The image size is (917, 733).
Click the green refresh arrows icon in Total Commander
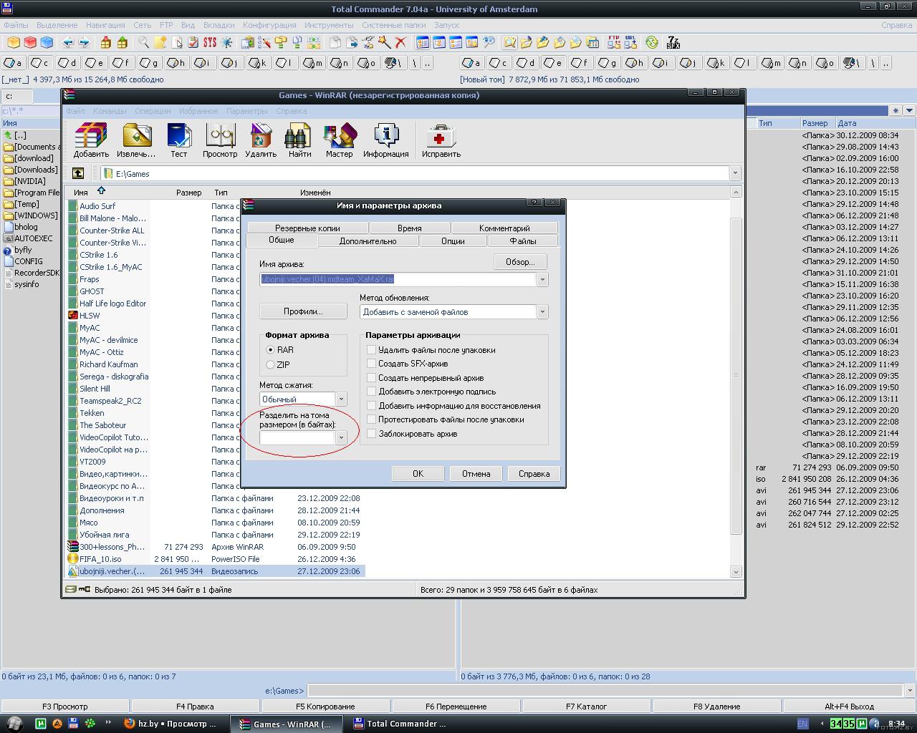click(x=651, y=42)
